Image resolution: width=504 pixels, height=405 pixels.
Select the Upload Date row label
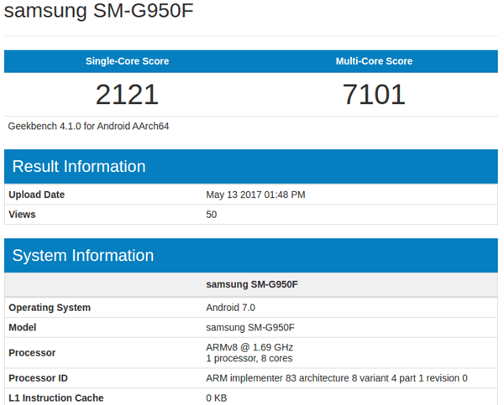tap(37, 195)
